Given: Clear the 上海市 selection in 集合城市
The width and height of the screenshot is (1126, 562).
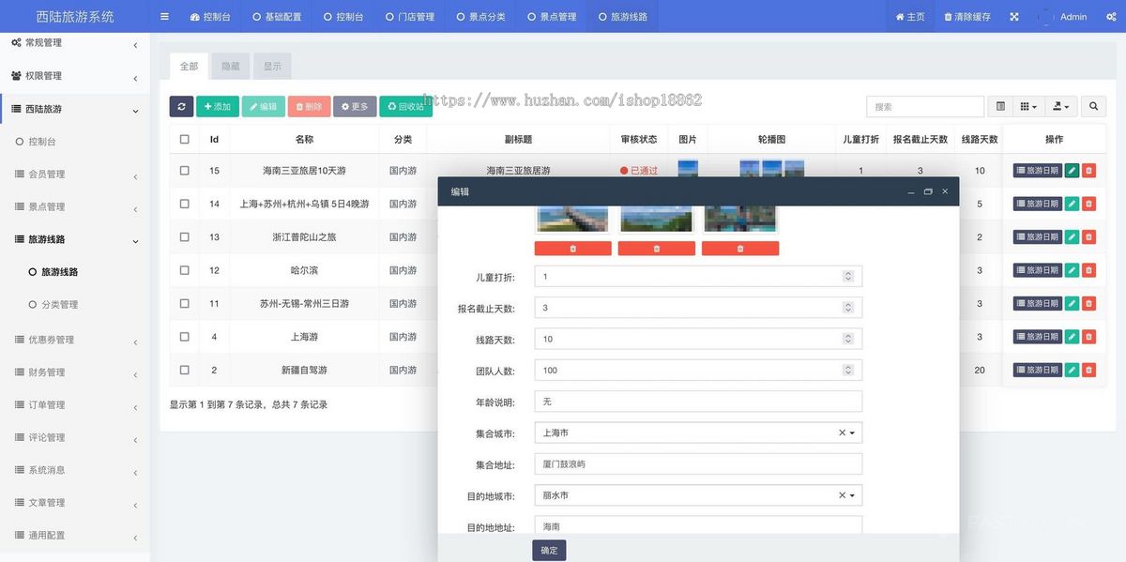Looking at the screenshot, I should pos(840,433).
